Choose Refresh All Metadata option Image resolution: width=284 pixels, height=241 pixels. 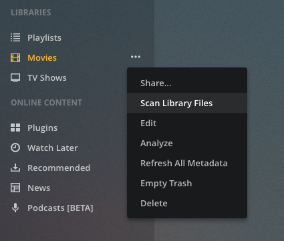point(187,163)
